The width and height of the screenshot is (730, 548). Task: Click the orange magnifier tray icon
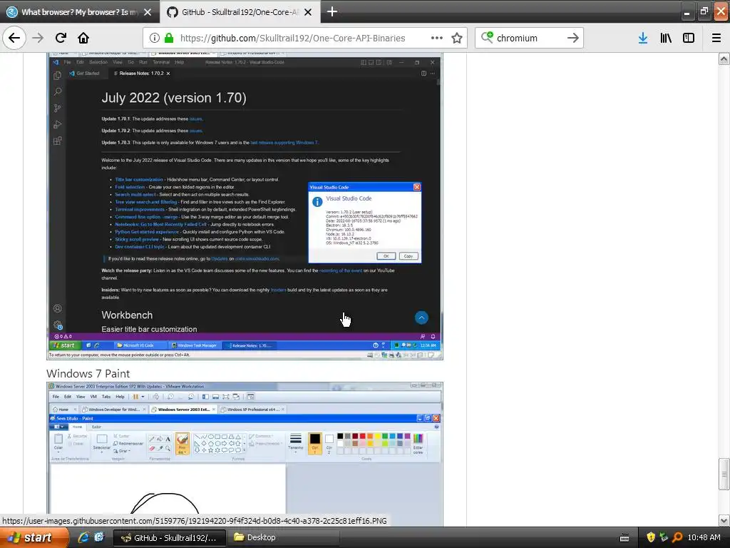[677, 538]
